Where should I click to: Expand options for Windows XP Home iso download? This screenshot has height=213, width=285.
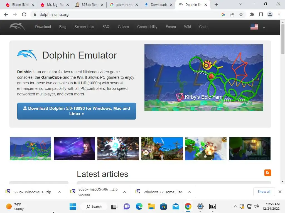[189, 192]
